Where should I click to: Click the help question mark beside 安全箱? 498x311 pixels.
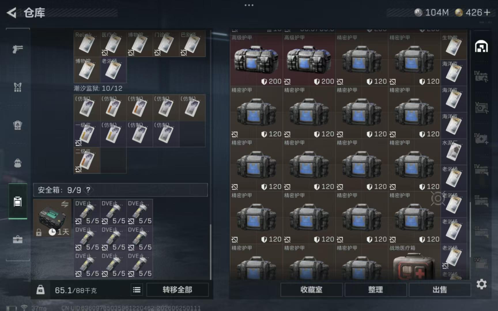(88, 190)
